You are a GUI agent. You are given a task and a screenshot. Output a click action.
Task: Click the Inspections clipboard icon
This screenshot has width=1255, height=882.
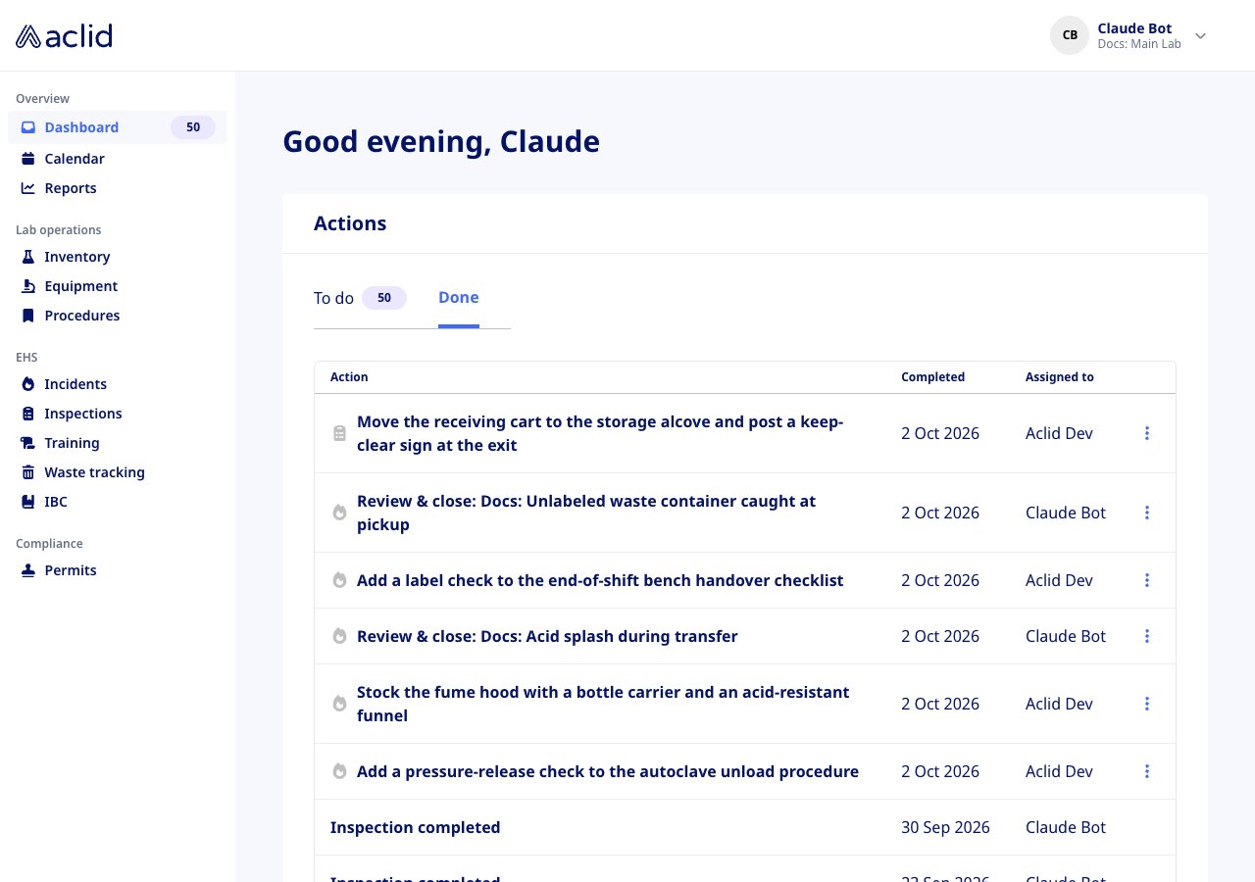[28, 414]
